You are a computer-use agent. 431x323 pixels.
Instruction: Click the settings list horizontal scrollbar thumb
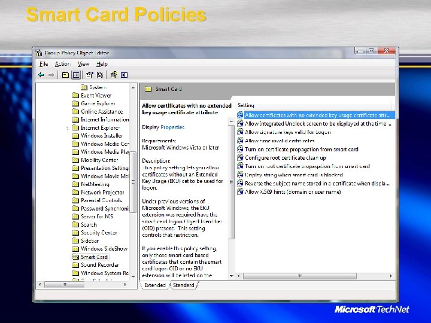click(x=300, y=276)
